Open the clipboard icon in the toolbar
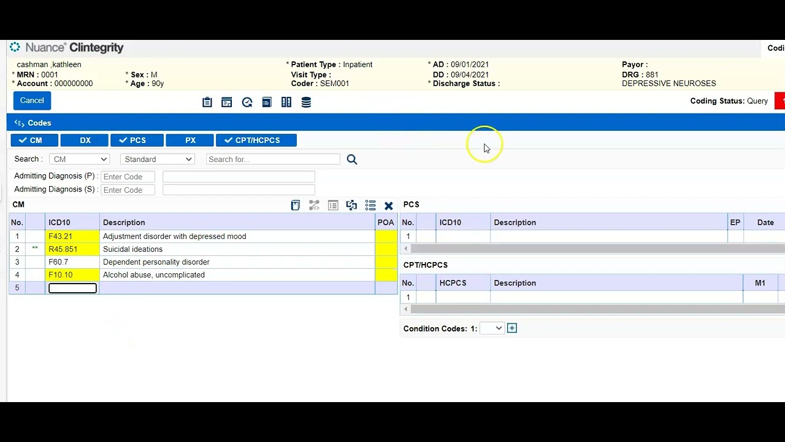The width and height of the screenshot is (785, 442). click(207, 103)
